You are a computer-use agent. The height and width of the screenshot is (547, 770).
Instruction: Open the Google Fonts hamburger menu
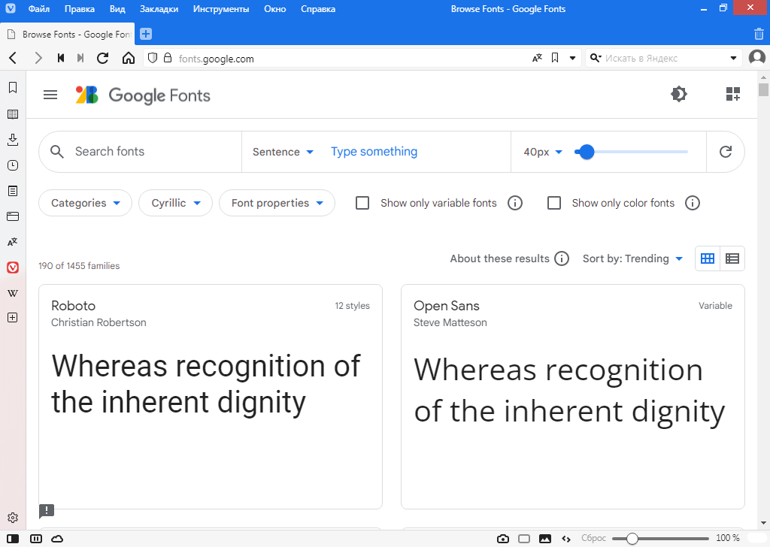pyautogui.click(x=50, y=95)
